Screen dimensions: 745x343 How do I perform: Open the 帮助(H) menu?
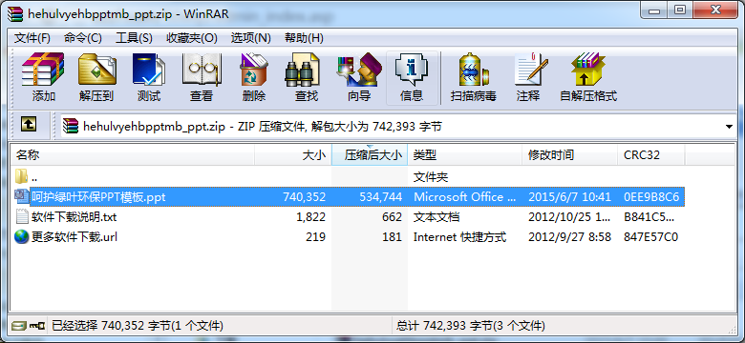coord(304,38)
